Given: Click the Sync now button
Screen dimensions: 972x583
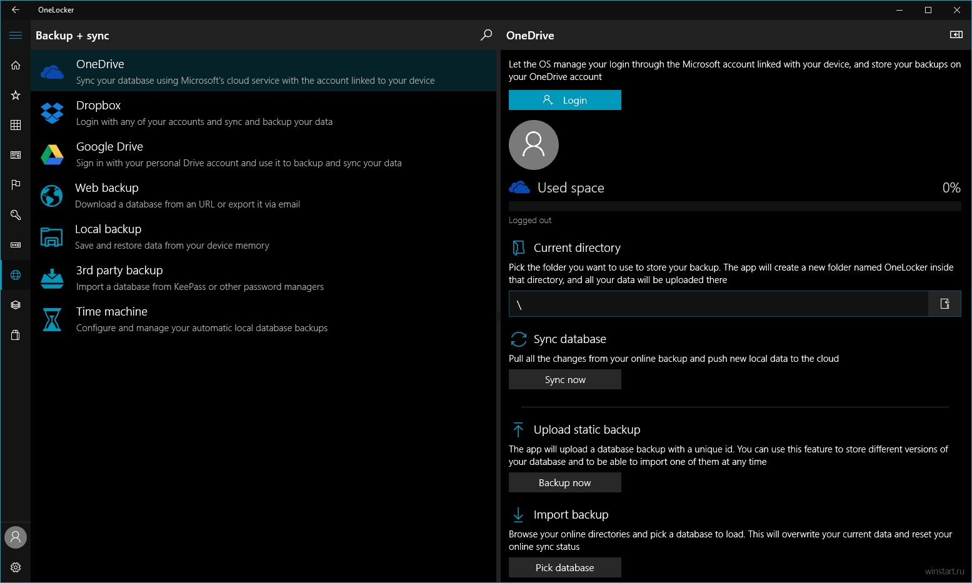Looking at the screenshot, I should pos(565,379).
